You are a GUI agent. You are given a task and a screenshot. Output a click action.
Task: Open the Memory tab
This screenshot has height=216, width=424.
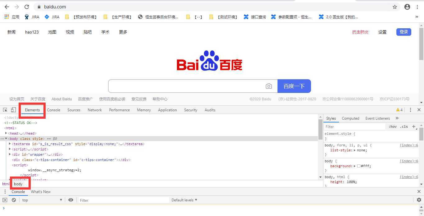(144, 110)
